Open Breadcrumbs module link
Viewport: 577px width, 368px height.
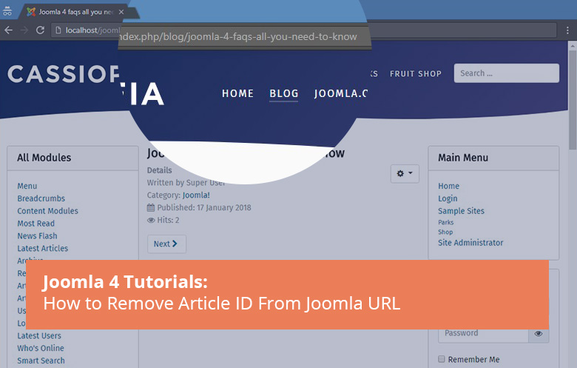pos(41,198)
